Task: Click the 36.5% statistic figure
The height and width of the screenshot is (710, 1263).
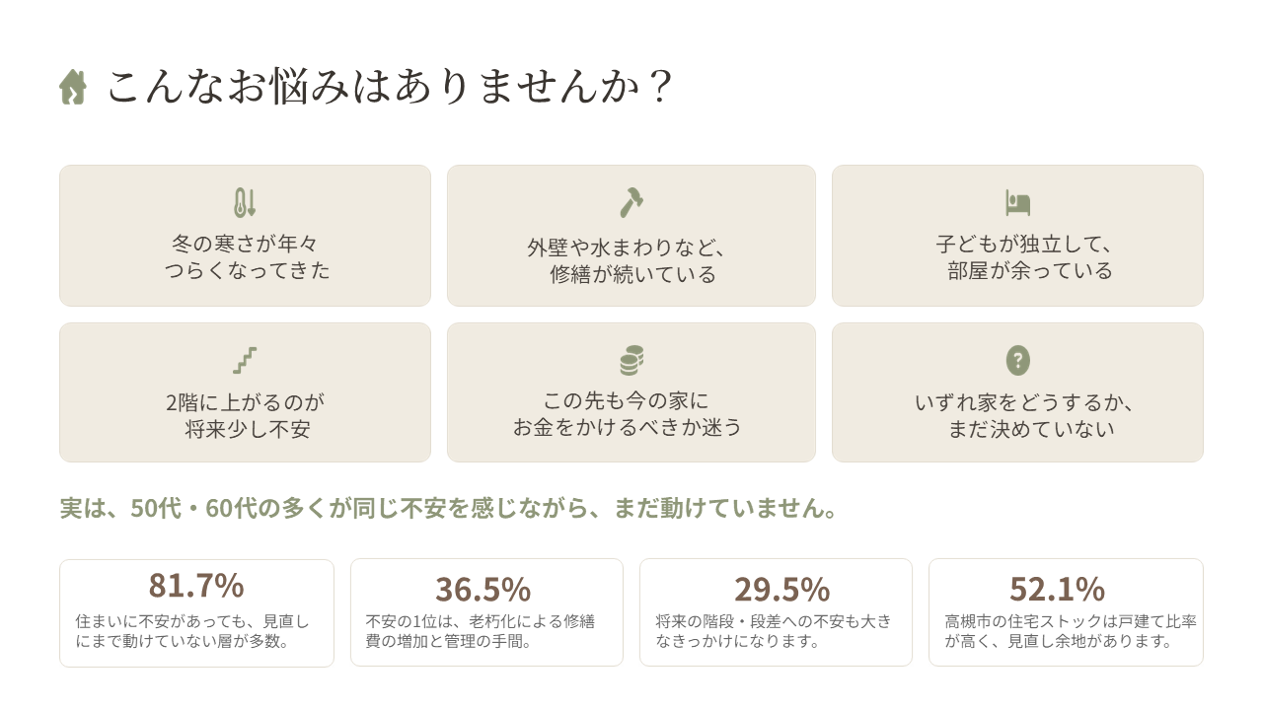Action: click(483, 589)
